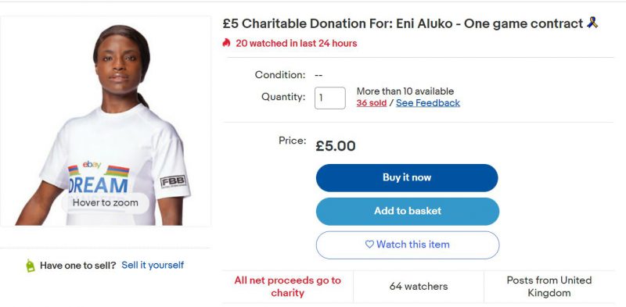Click the flame icon beside watched count
The image size is (626, 307).
coord(226,43)
